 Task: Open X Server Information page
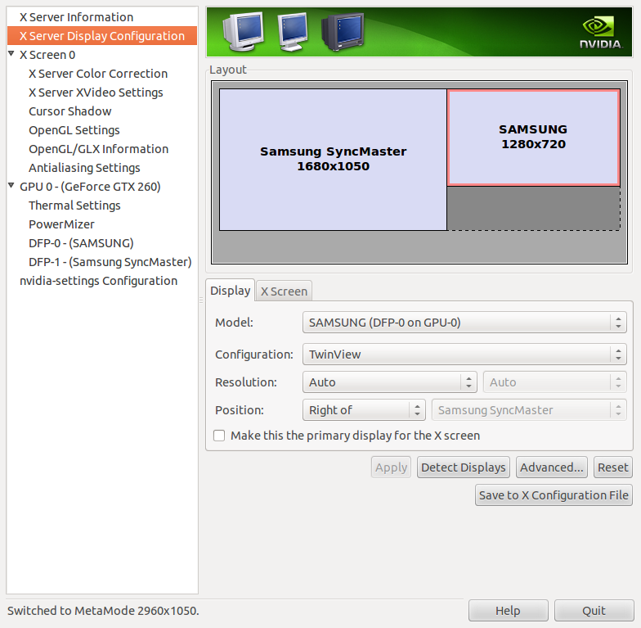(x=77, y=17)
